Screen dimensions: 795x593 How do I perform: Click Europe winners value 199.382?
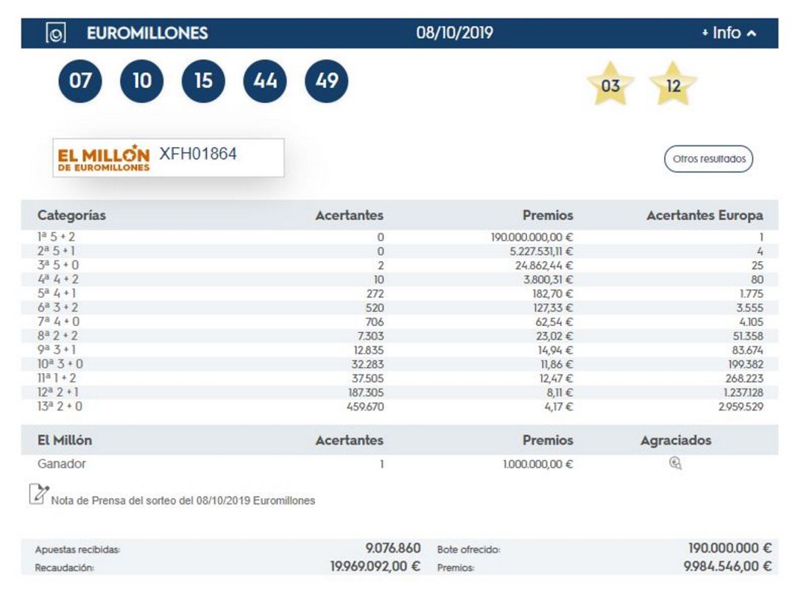point(745,364)
